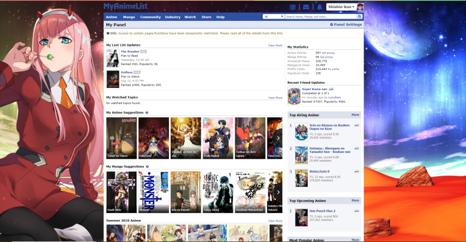Open Panel Settings gear

pos(345,25)
